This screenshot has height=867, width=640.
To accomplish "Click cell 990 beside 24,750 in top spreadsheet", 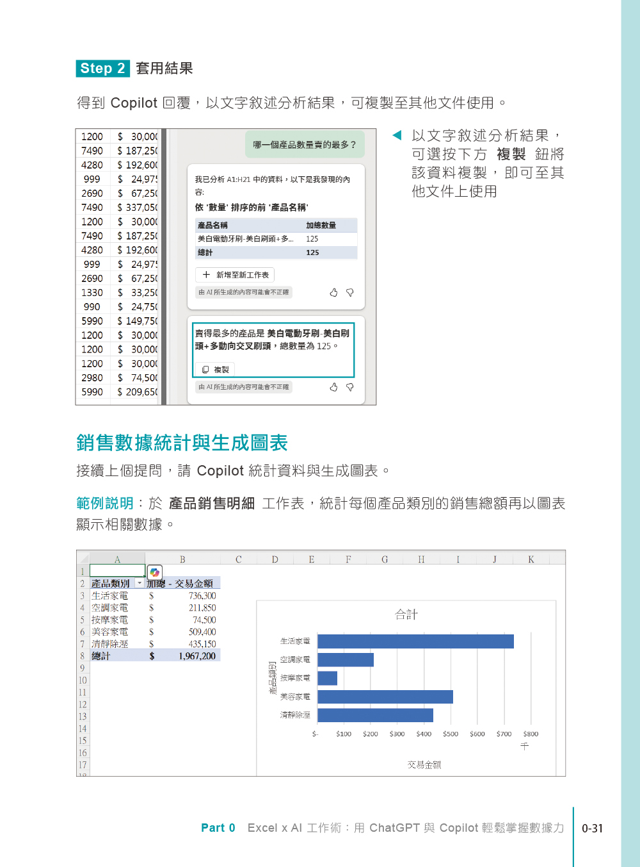I will coord(92,306).
